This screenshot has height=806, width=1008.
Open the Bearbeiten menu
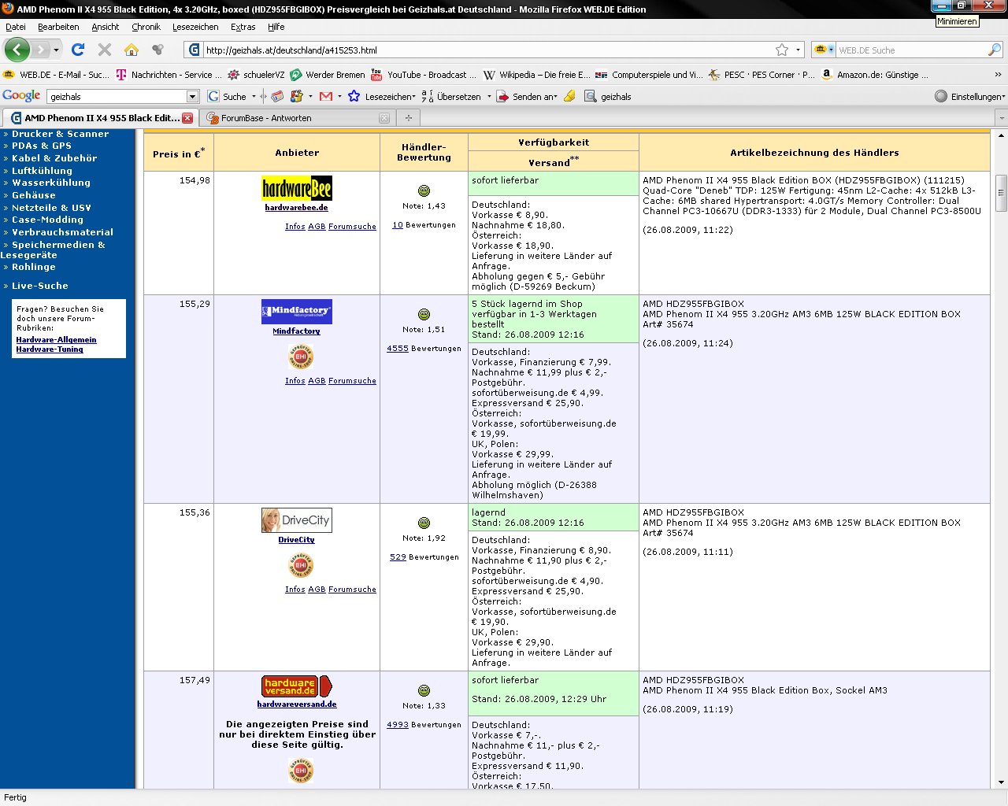click(58, 27)
